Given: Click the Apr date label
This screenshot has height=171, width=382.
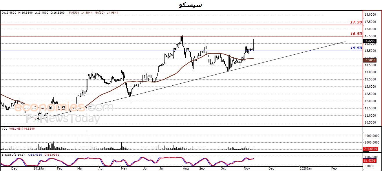Looking at the screenshot, I should (x=101, y=168).
